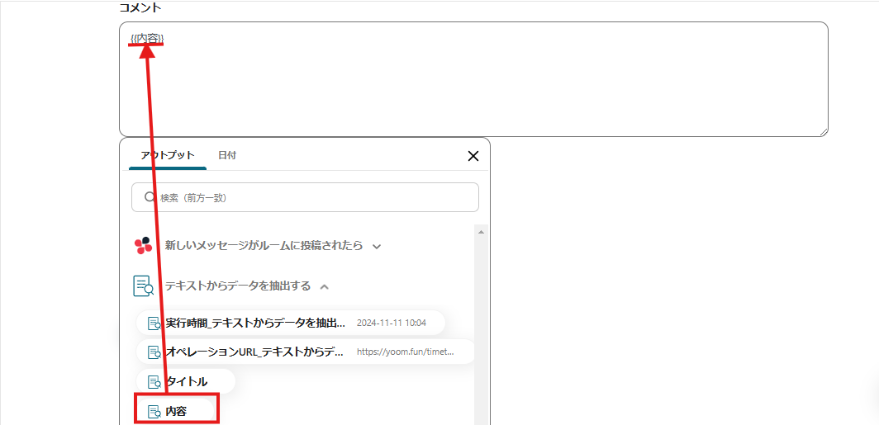Insert the タイトル output chip
This screenshot has height=425, width=879.
(x=186, y=381)
